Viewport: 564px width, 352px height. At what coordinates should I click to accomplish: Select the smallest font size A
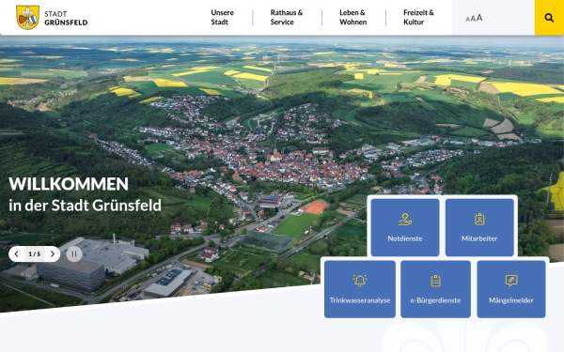[x=467, y=19]
